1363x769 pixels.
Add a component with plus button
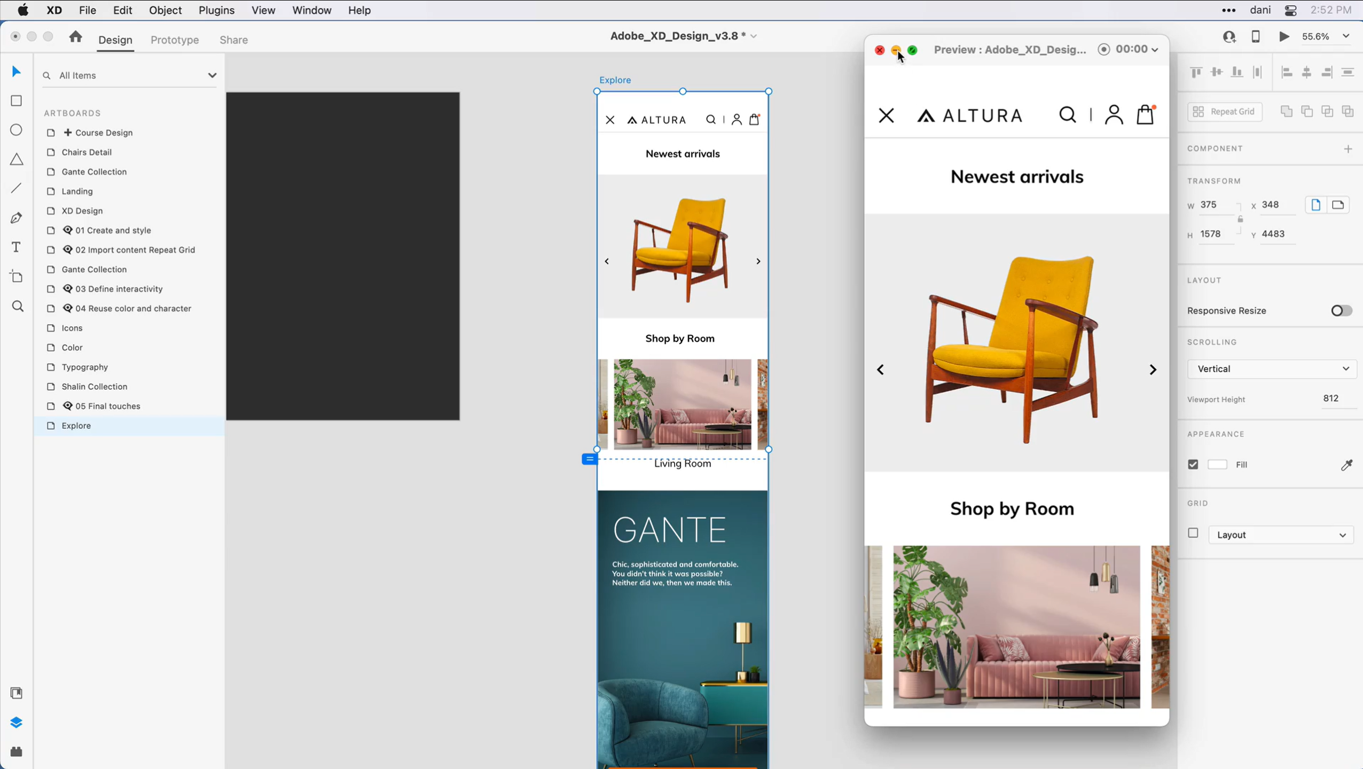coord(1348,149)
